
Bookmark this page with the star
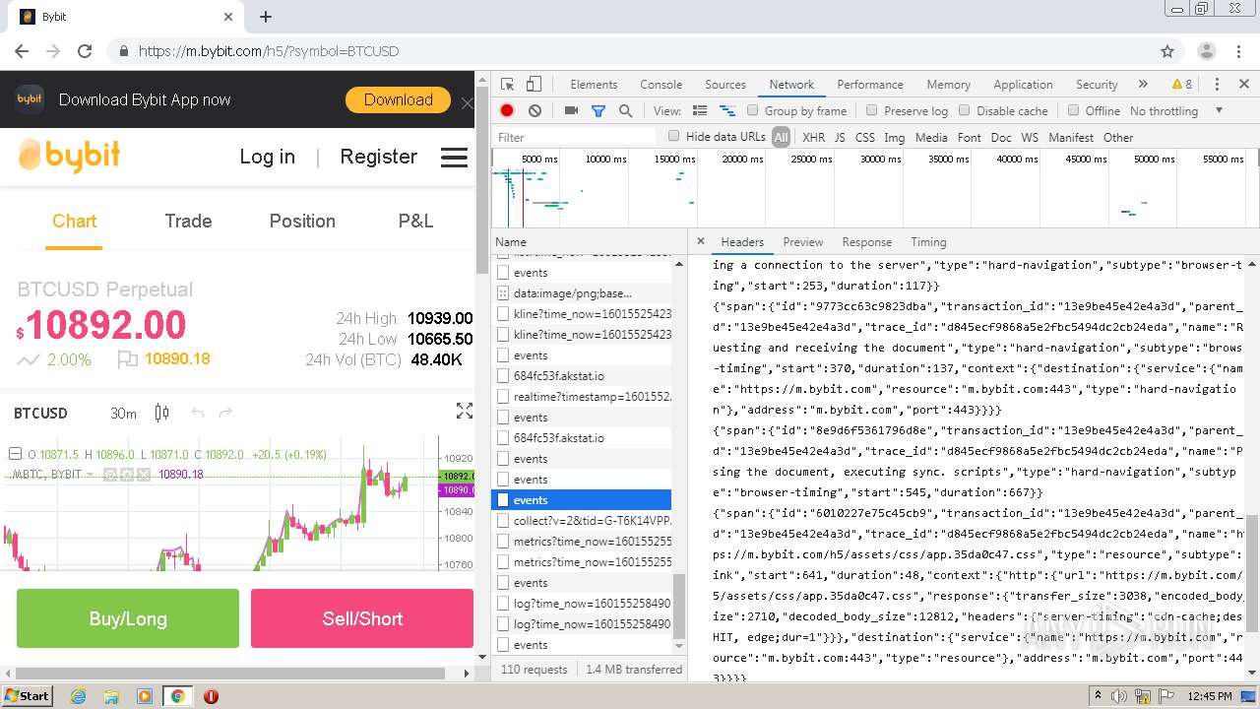1167,51
